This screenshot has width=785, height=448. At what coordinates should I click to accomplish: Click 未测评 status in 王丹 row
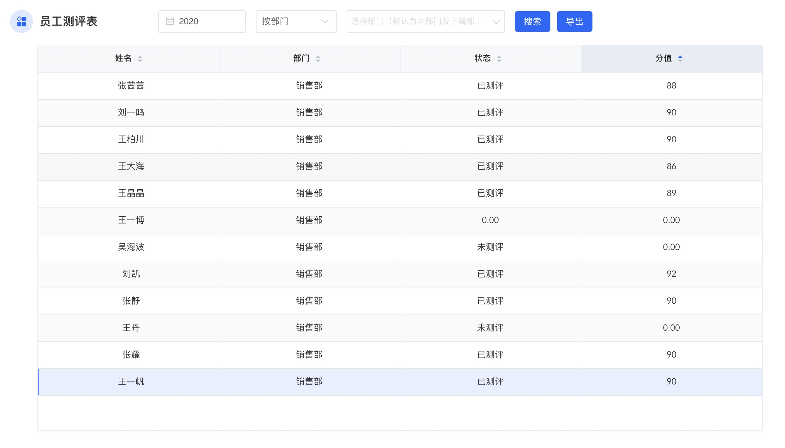tap(490, 328)
